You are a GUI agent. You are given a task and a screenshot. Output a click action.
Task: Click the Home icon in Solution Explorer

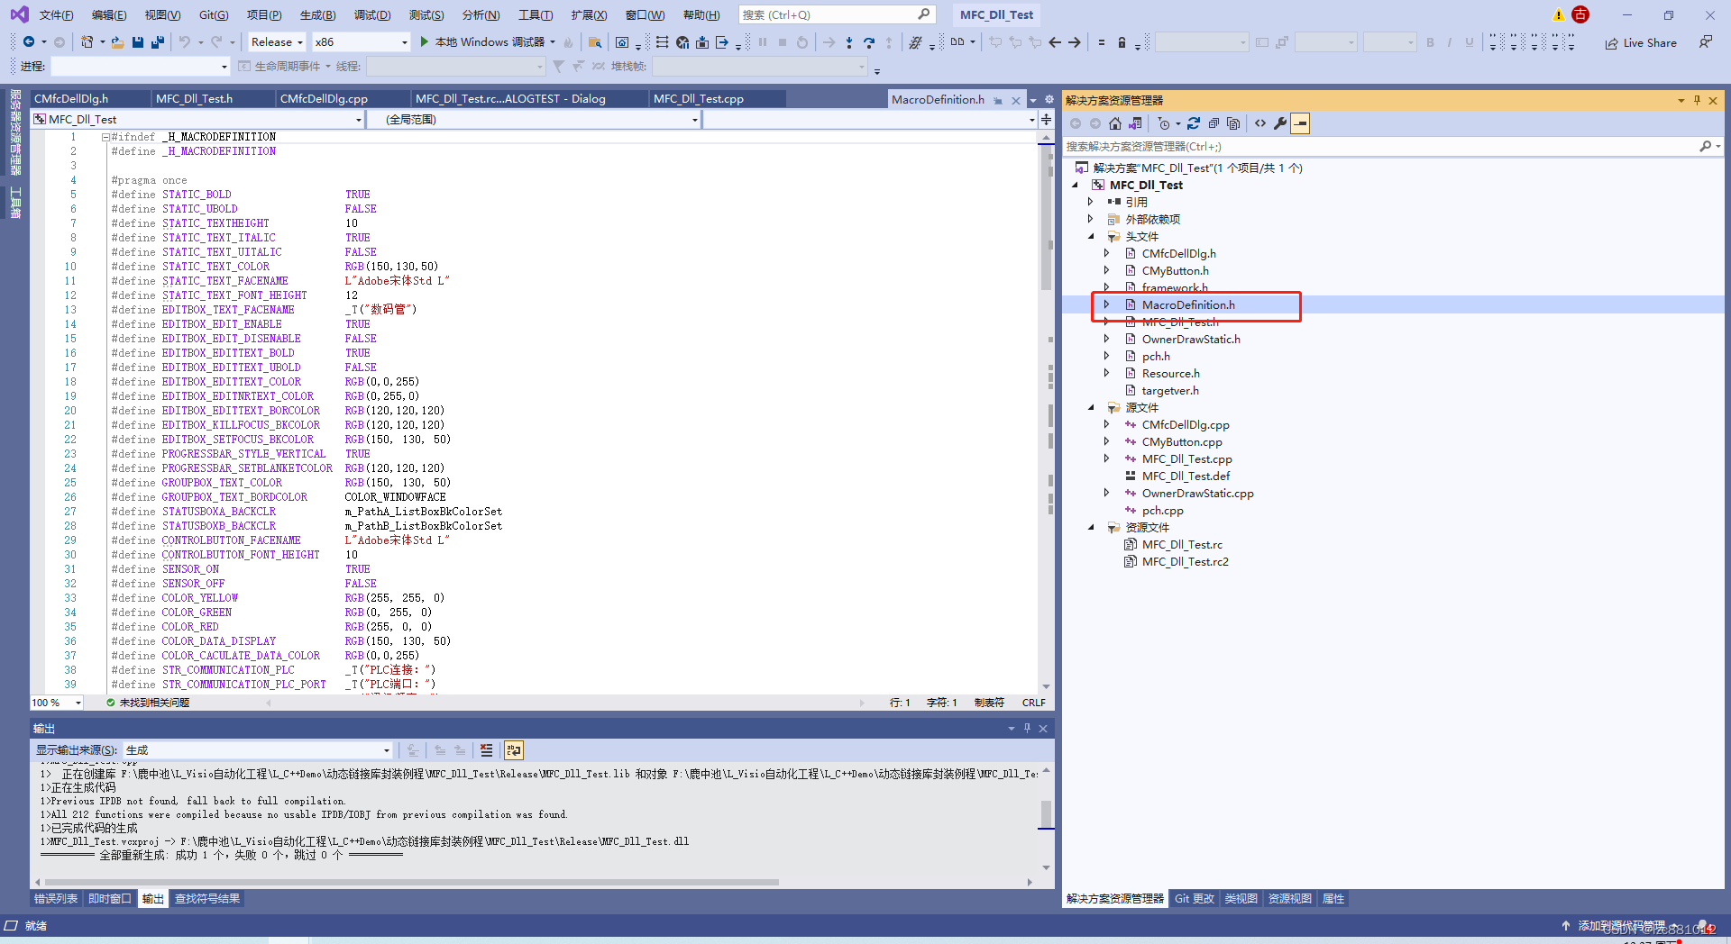tap(1115, 123)
